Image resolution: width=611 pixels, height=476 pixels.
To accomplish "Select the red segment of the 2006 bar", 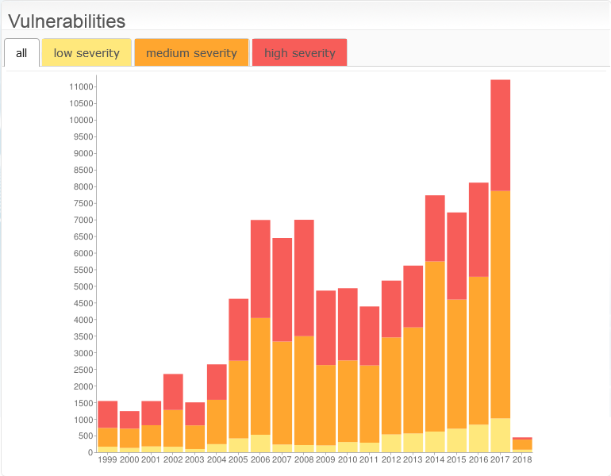I will click(x=260, y=268).
